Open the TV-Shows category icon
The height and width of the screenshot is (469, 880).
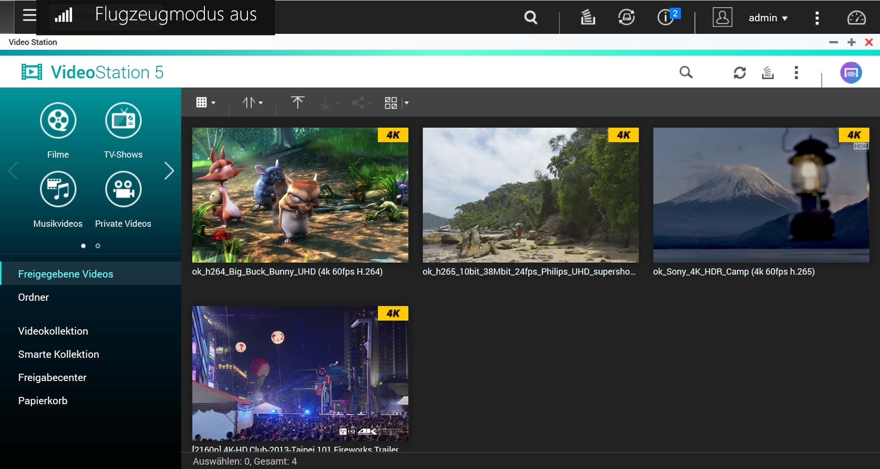[123, 120]
